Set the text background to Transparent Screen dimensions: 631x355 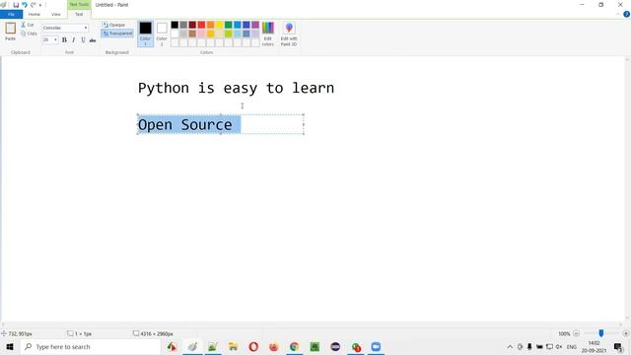(117, 34)
